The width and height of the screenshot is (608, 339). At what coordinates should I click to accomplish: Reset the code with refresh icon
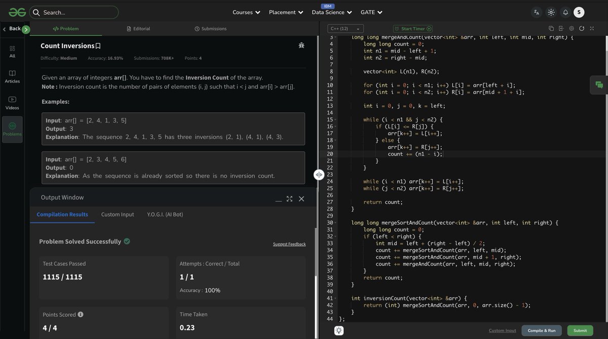coord(582,29)
